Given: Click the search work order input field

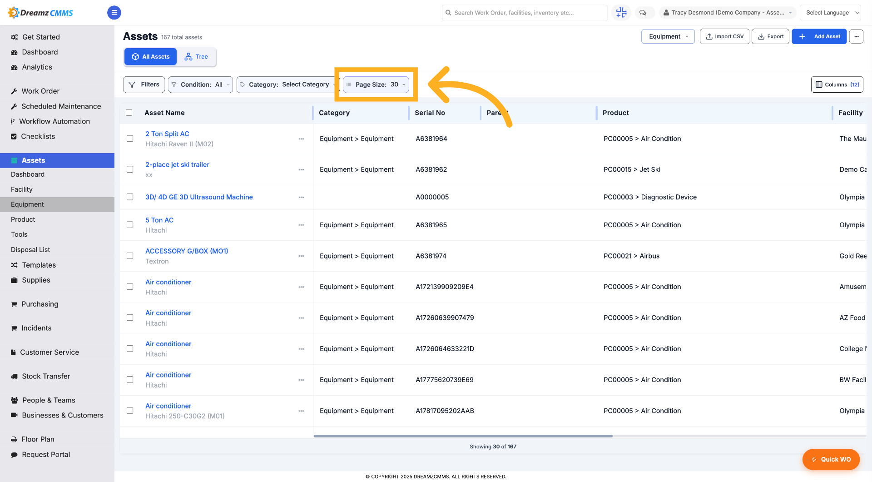Looking at the screenshot, I should point(525,13).
